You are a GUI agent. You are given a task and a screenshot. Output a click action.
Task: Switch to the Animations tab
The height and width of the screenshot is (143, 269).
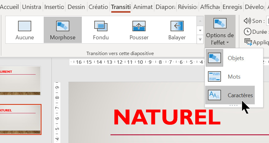tap(143, 7)
